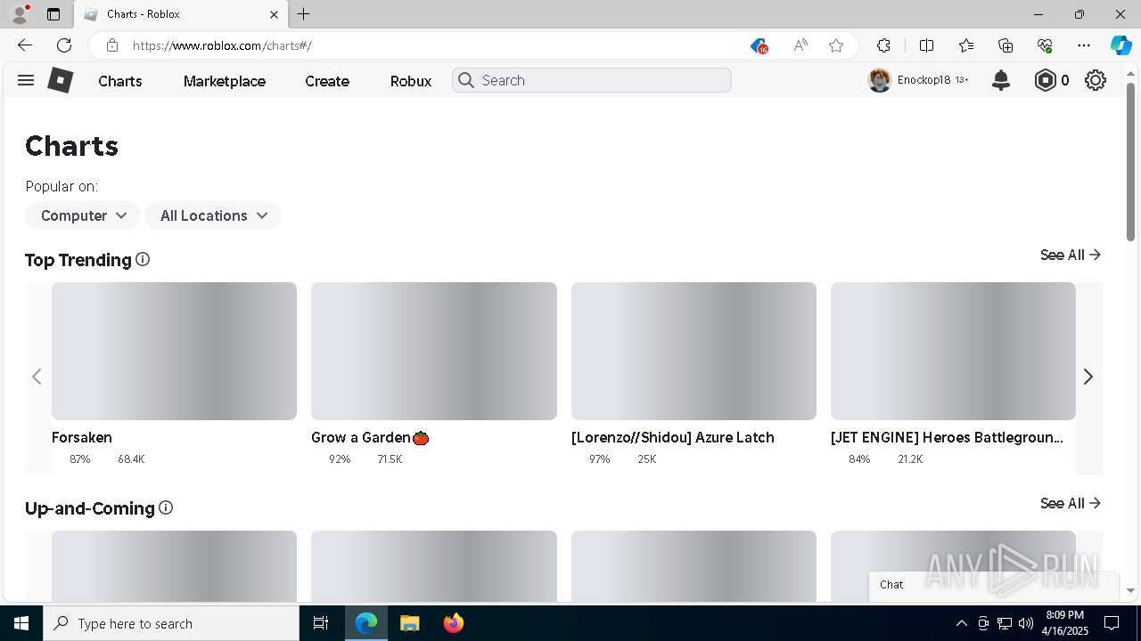Open browser Extensions puzzle icon

[883, 45]
